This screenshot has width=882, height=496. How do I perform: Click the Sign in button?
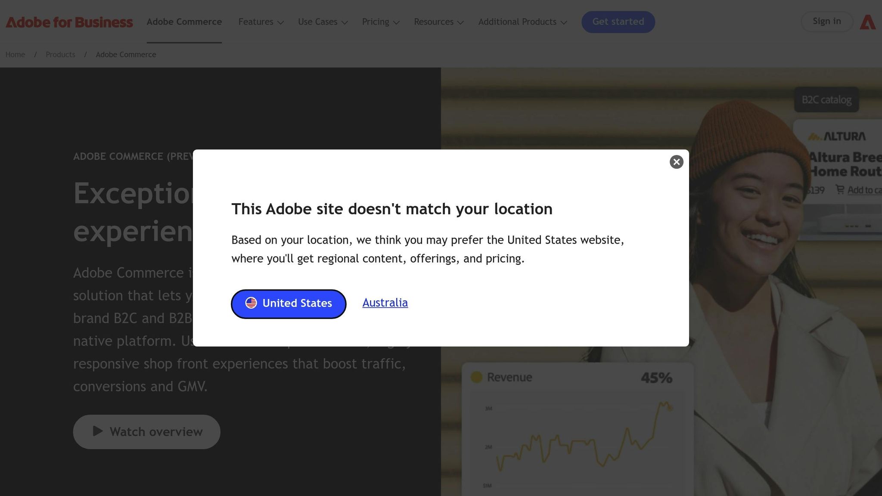826,22
